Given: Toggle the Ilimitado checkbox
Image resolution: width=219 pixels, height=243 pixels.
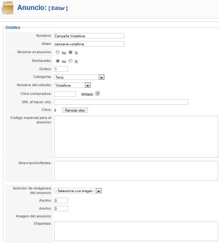Looking at the screenshot, I should coord(97,94).
